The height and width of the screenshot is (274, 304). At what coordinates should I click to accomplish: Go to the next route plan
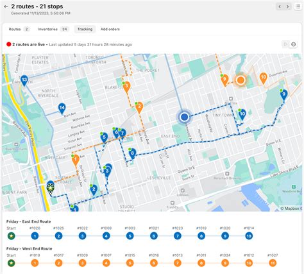[288, 6]
